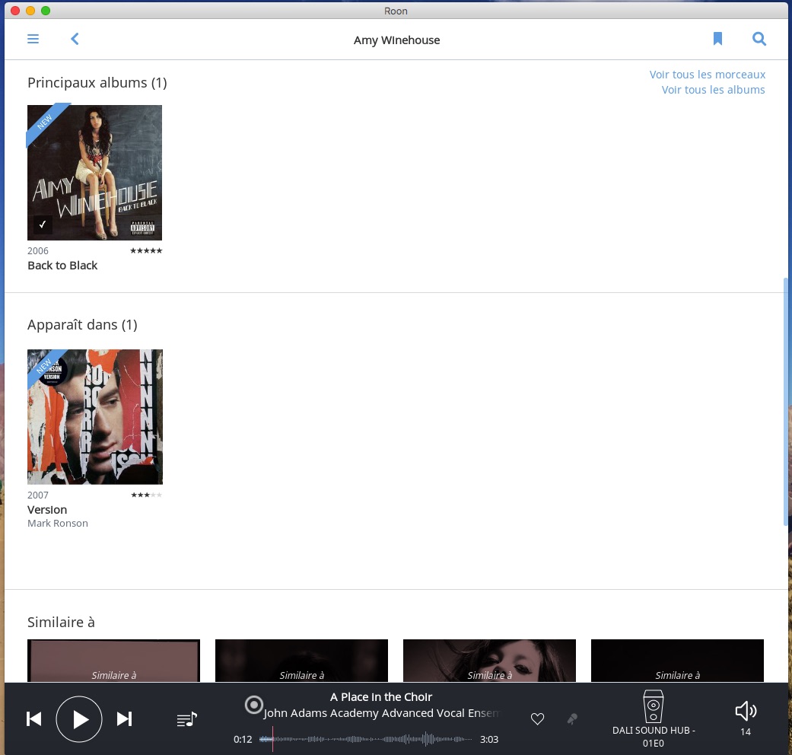Click the Apparaît dans (1) heading

(82, 324)
